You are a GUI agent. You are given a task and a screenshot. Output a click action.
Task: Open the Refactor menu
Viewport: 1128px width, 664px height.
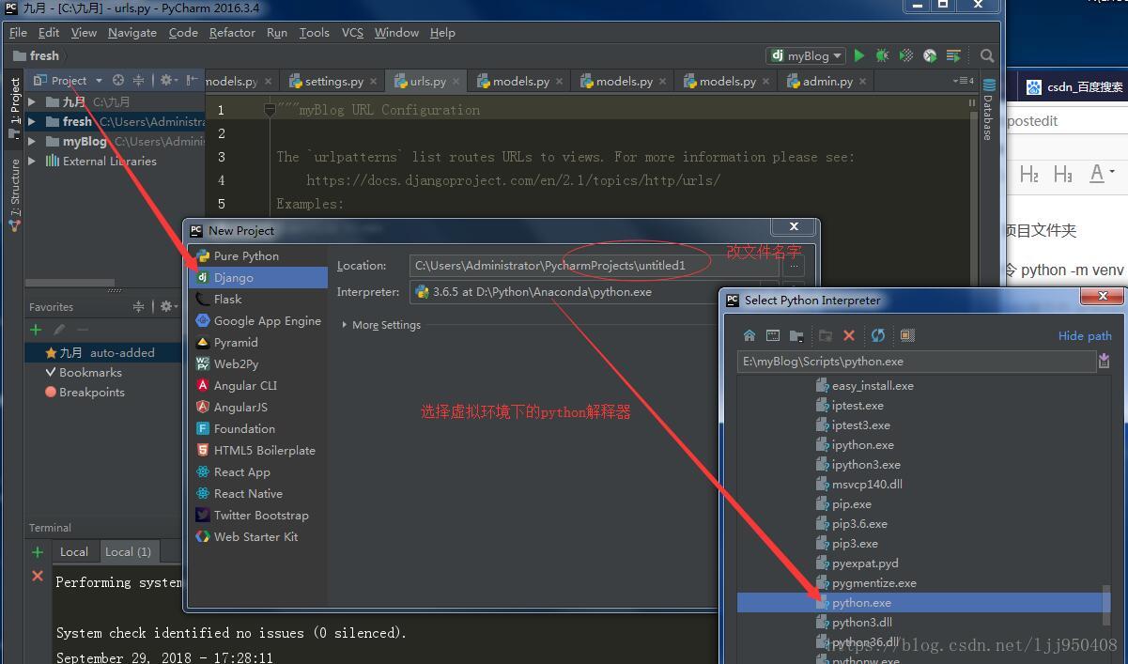tap(232, 32)
